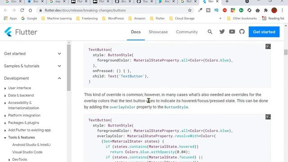Click the Get started blue button

click(x=264, y=32)
